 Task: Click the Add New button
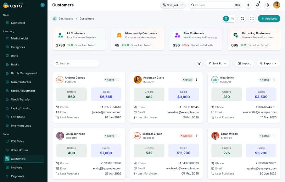click(269, 18)
